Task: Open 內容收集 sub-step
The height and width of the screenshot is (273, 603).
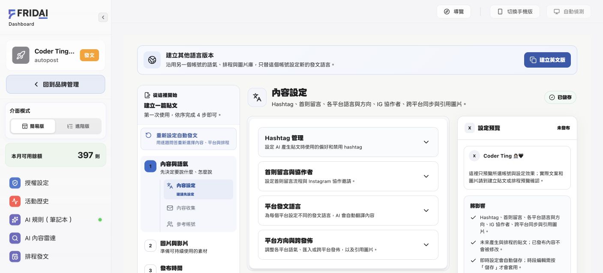Action: click(x=198, y=208)
